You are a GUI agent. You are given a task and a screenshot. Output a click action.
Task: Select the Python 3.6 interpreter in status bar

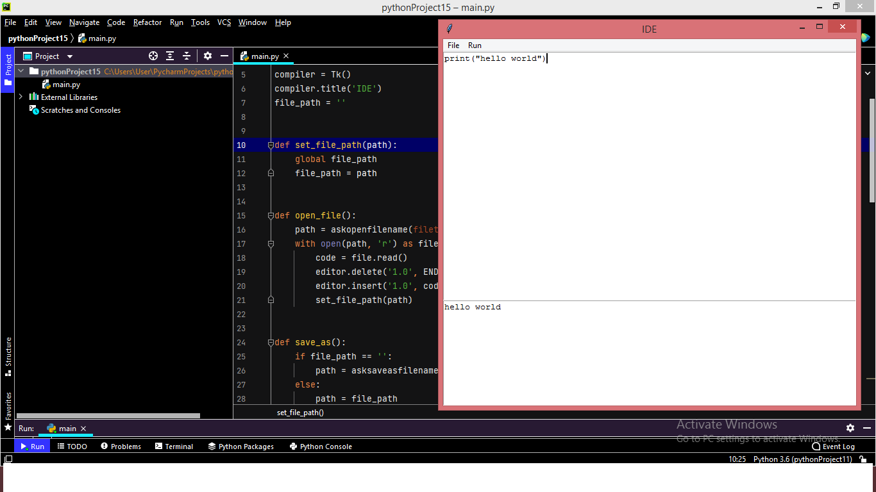tap(802, 459)
